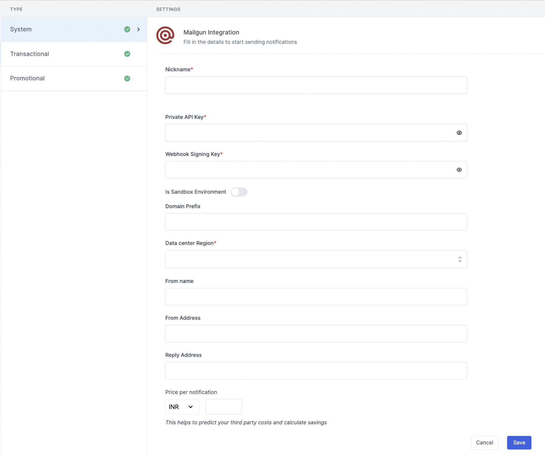Focus the From Address field
545x455 pixels.
click(316, 334)
